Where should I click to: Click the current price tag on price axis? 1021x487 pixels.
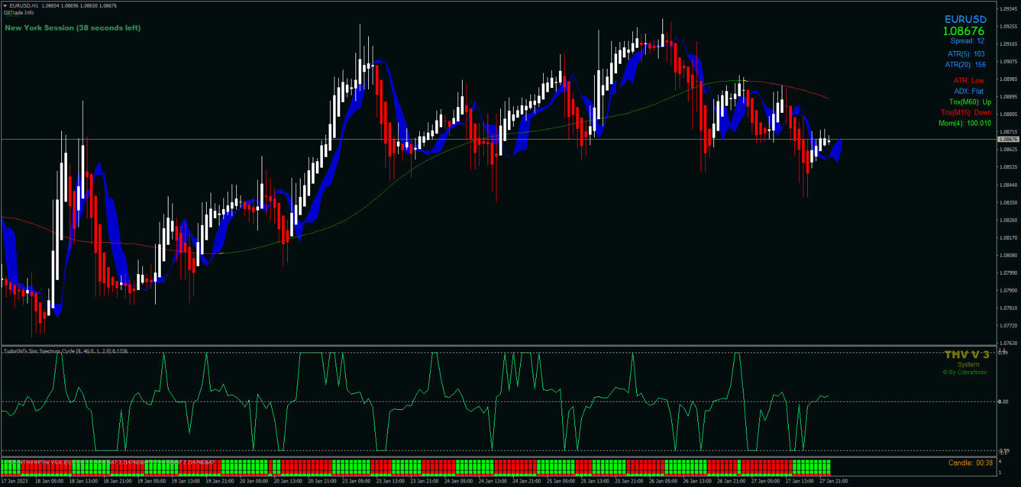1008,139
